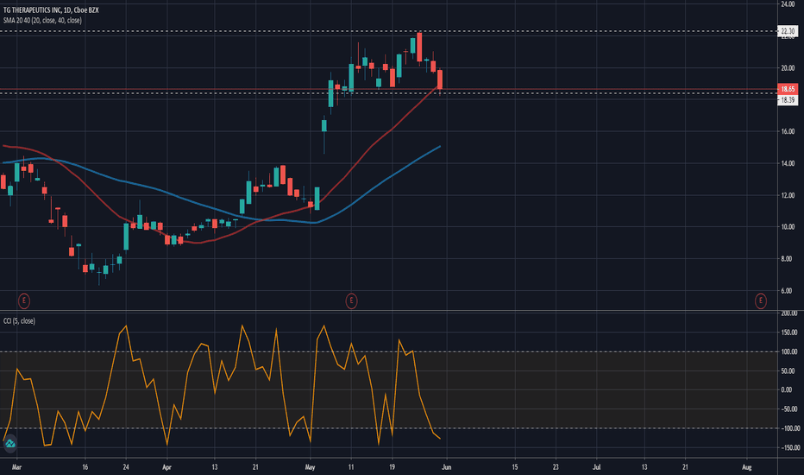
Task: Click the CCI (5, close) indicator label
Action: (19, 321)
